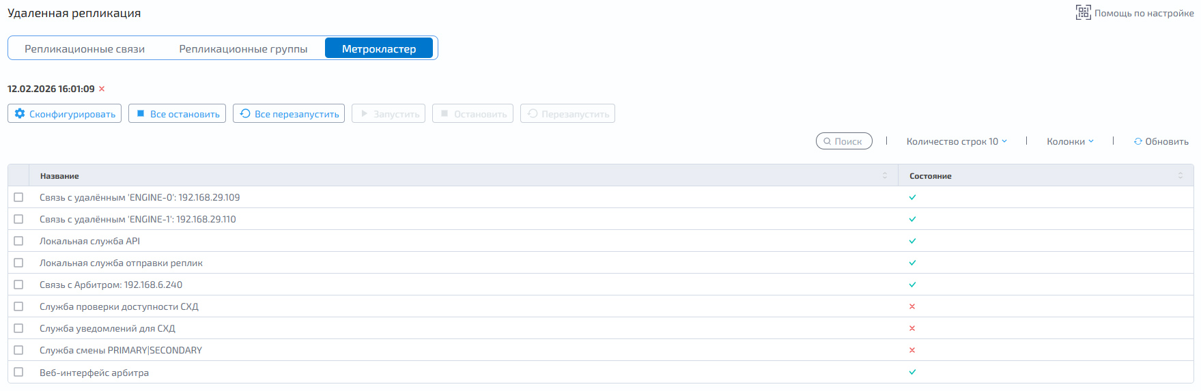The width and height of the screenshot is (1201, 391).
Task: Tick checkbox for Служба смены PRIMARY|SECONDARY
Action: (x=18, y=350)
